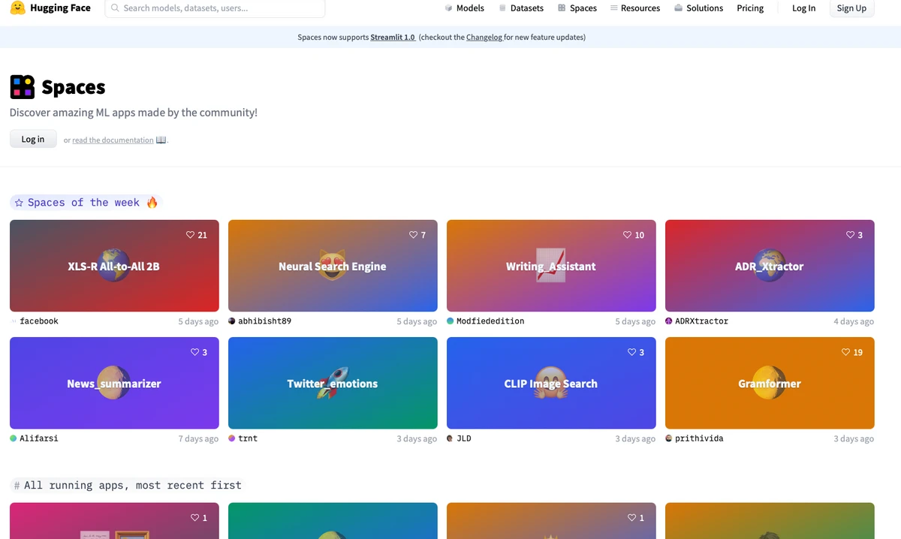Screen dimensions: 901x539
Task: Click the 7 days ago timestamp
Action: pyautogui.click(x=198, y=438)
